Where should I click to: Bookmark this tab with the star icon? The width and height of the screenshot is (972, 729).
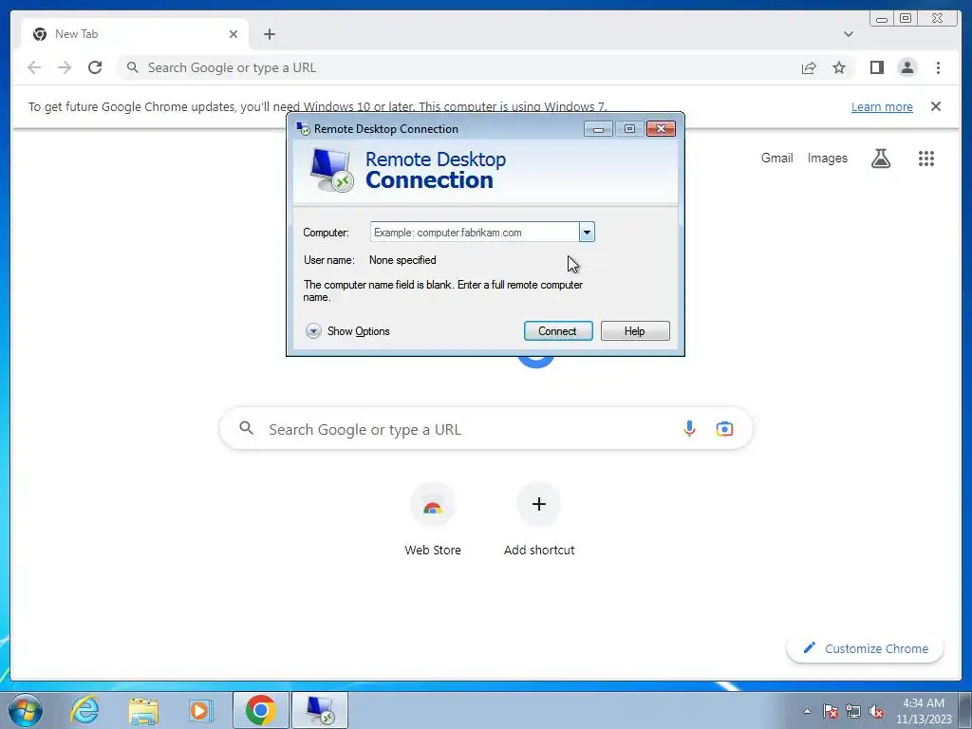(839, 67)
